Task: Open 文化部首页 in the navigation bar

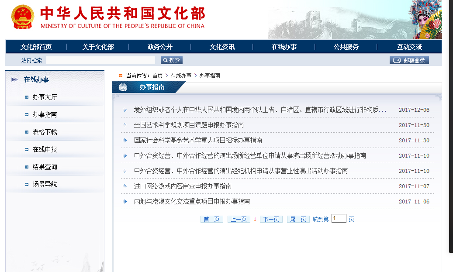Action: pyautogui.click(x=36, y=47)
